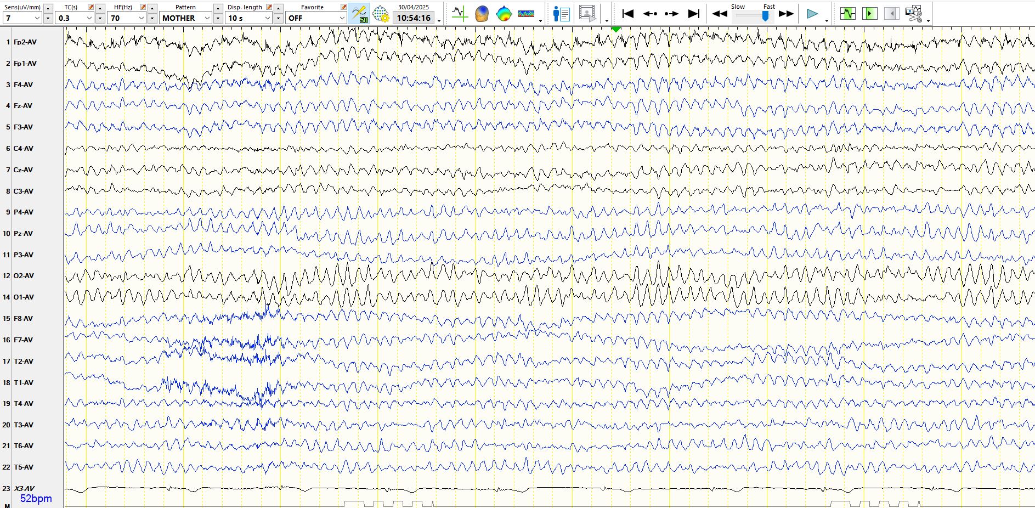Viewport: 1035px width, 508px height.
Task: Click the fast-forward double arrow button
Action: pos(786,14)
